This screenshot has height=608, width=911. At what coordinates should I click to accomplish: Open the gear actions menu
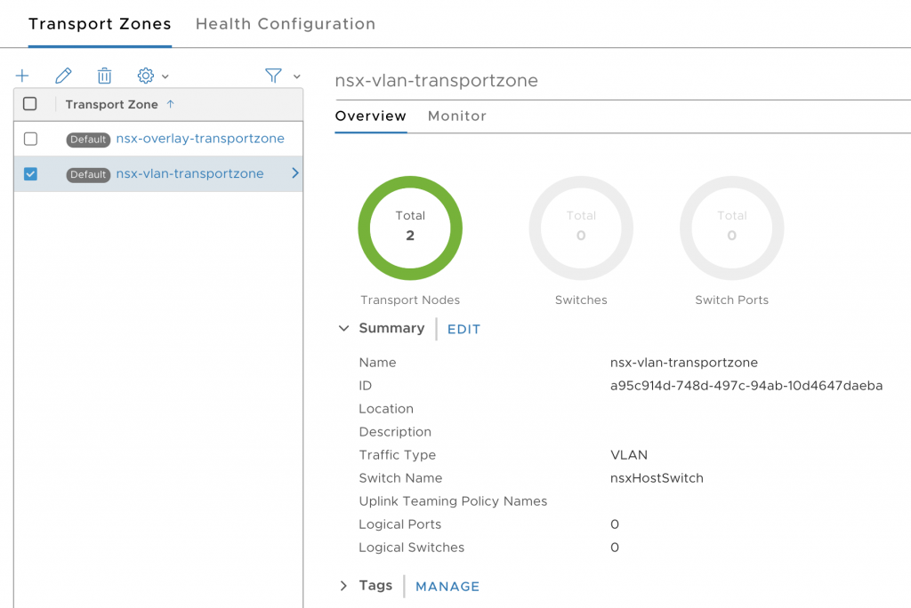tap(145, 76)
